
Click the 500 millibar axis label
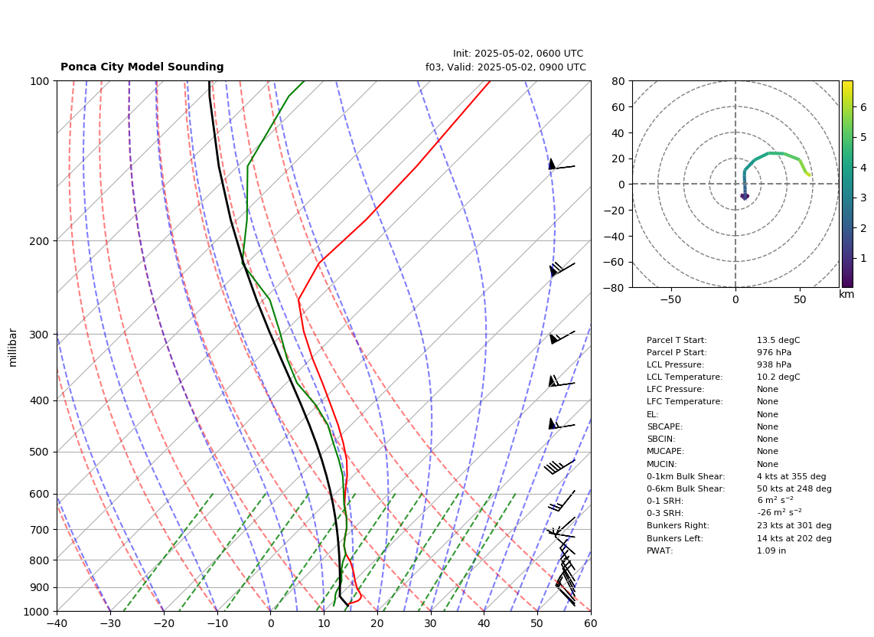40,452
